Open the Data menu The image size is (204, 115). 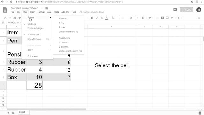pyautogui.click(x=49, y=12)
